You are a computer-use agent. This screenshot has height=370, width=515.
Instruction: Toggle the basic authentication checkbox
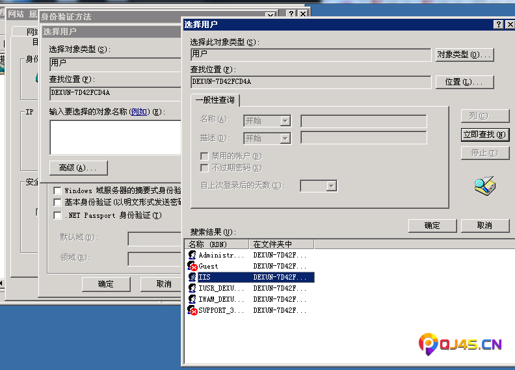(x=57, y=203)
